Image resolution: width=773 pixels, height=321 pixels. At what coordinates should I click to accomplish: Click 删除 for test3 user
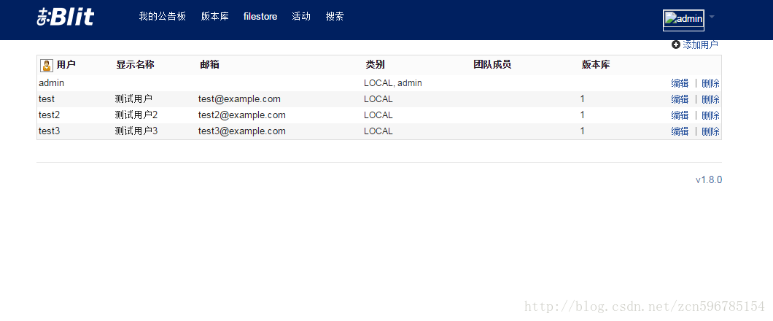[x=710, y=131]
